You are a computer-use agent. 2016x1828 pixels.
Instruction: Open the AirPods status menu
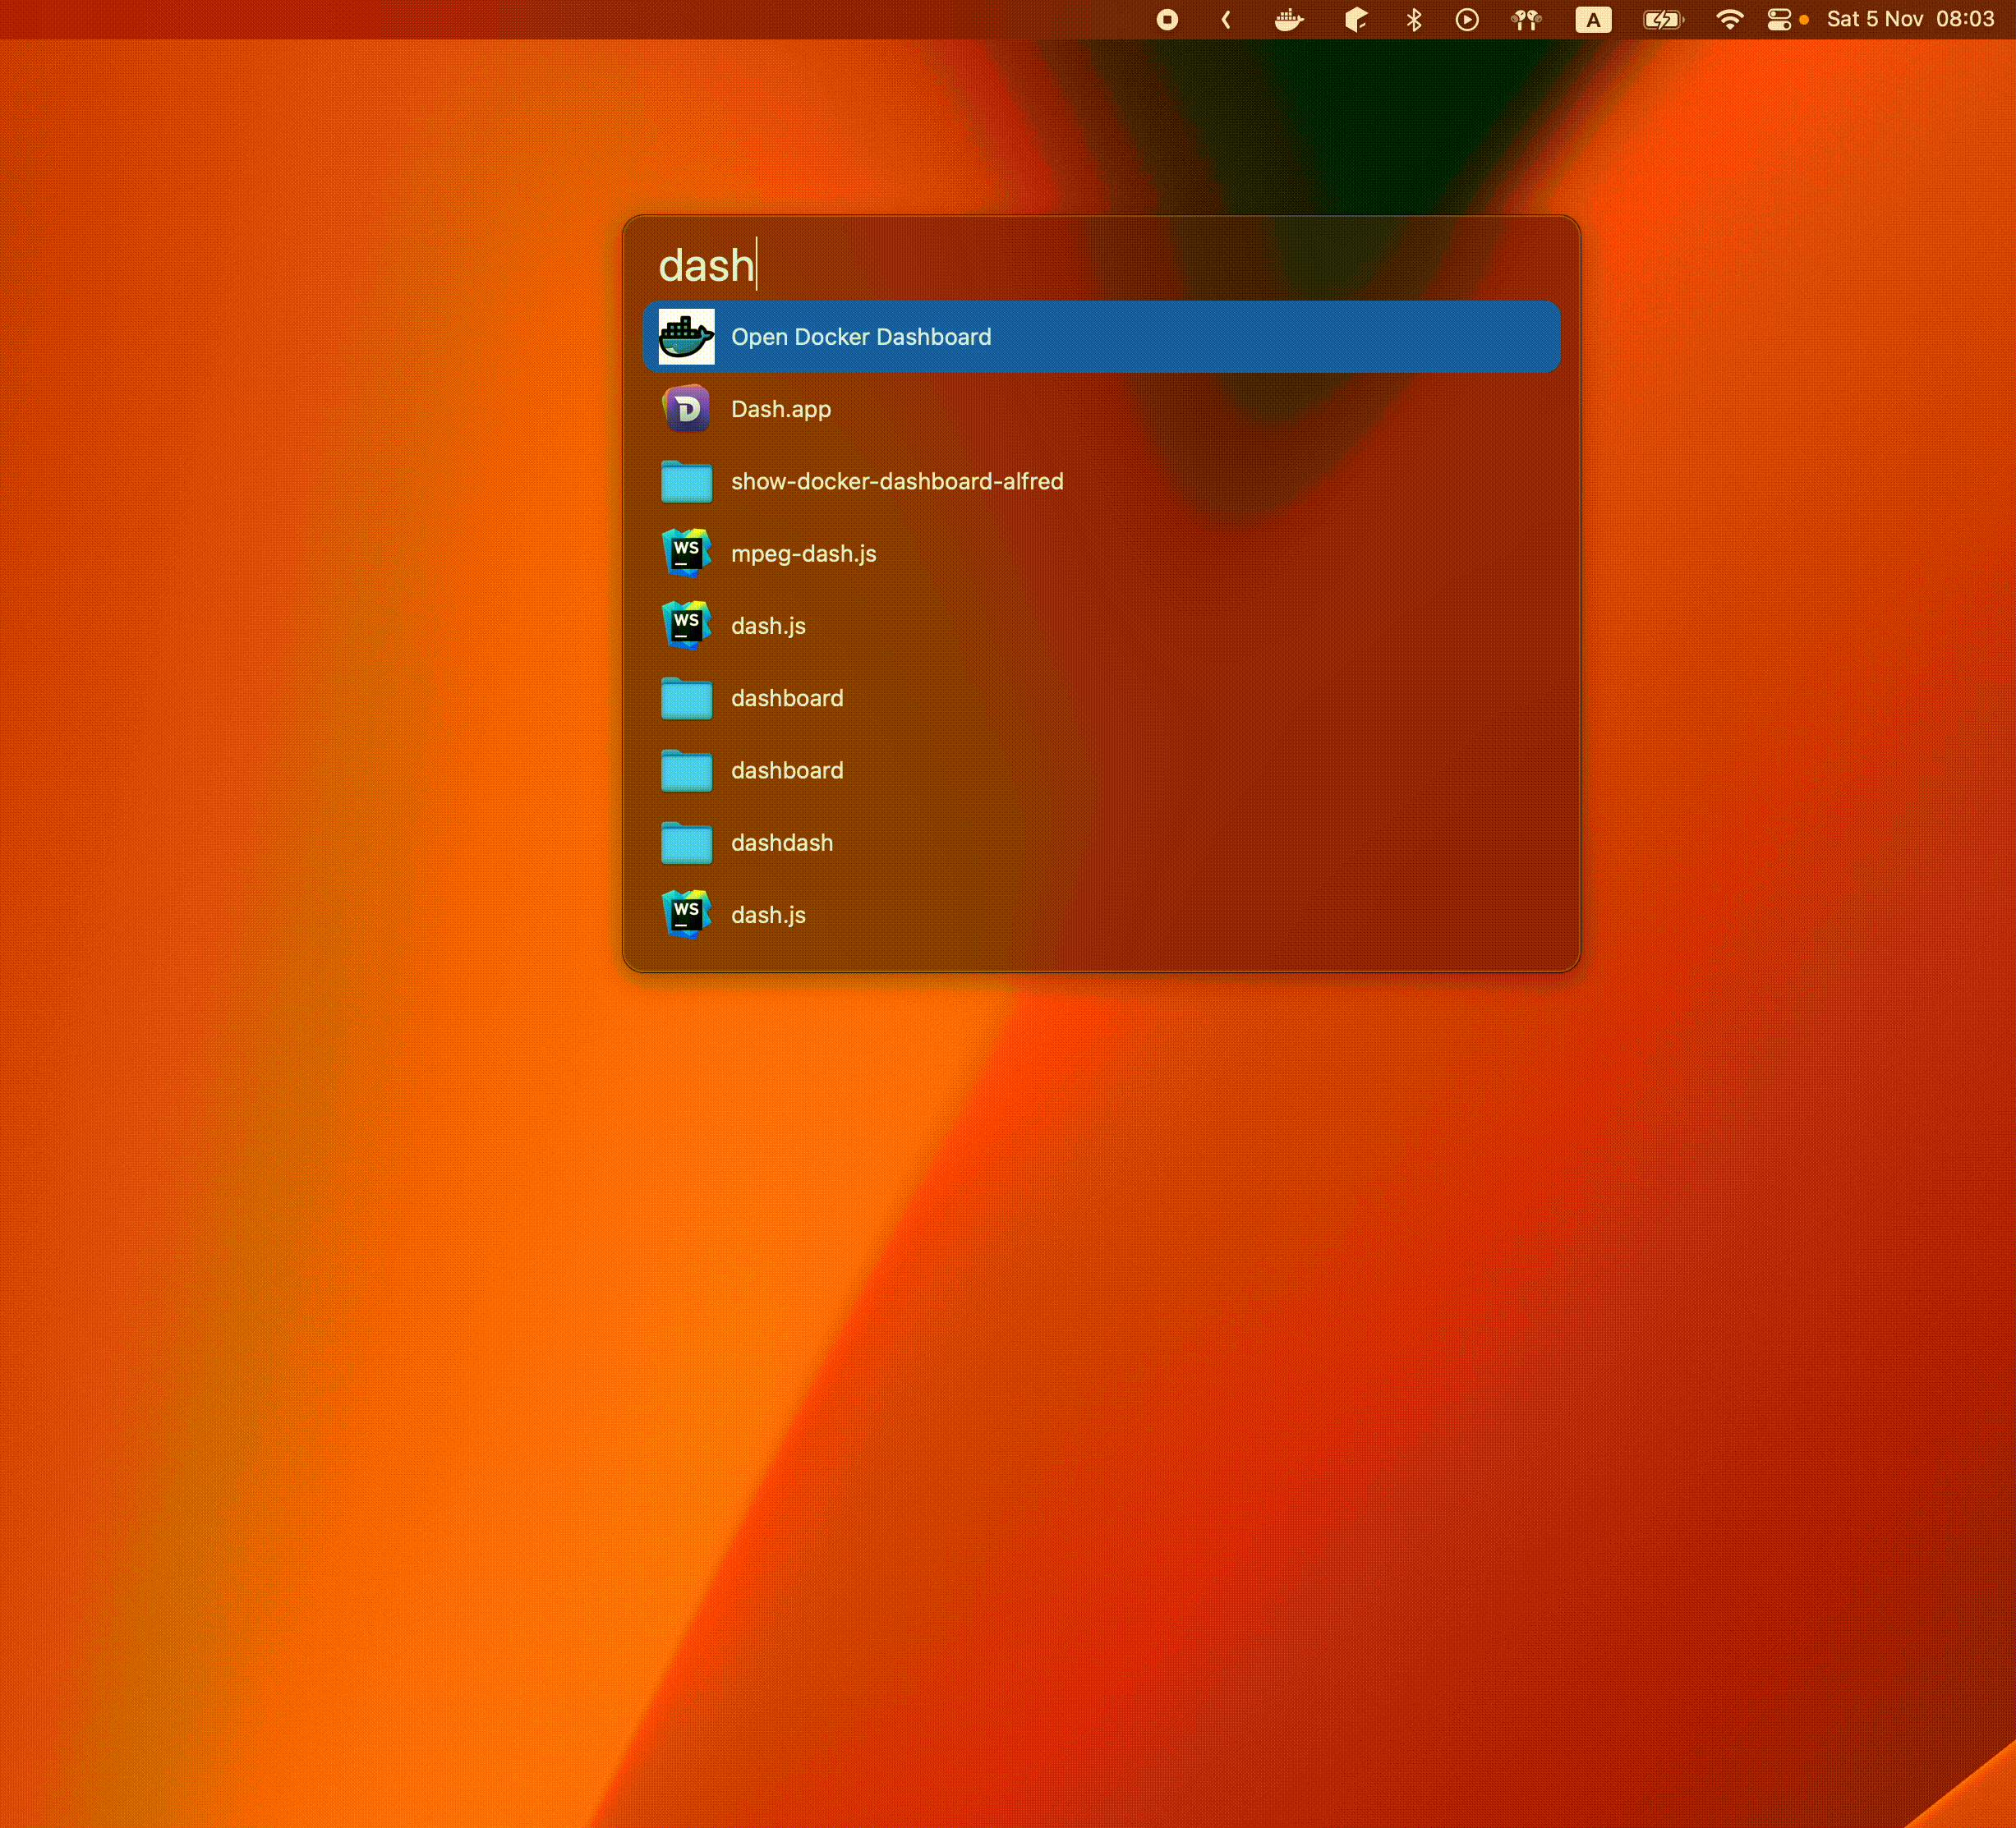[x=1526, y=20]
